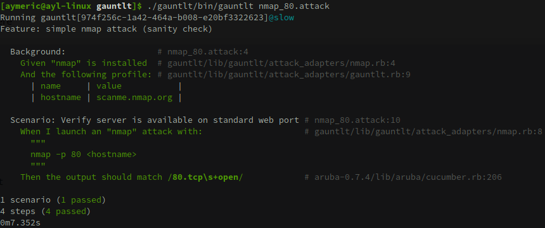Click the Feature: simple nmap attack line
This screenshot has width=545, height=228.
coord(106,29)
